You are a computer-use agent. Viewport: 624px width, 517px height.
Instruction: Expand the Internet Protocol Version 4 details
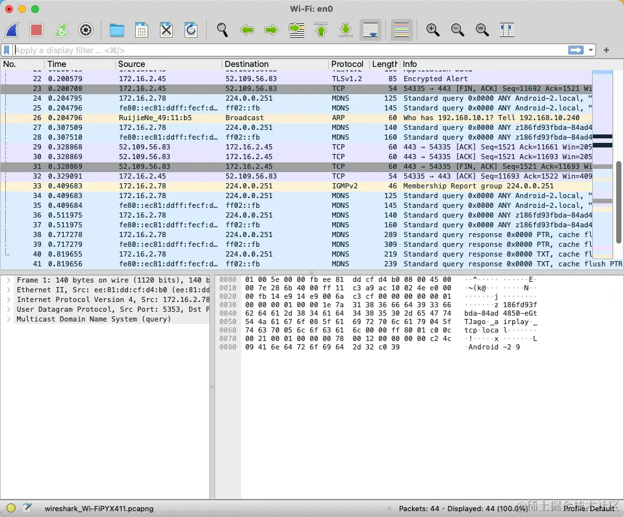[x=8, y=299]
